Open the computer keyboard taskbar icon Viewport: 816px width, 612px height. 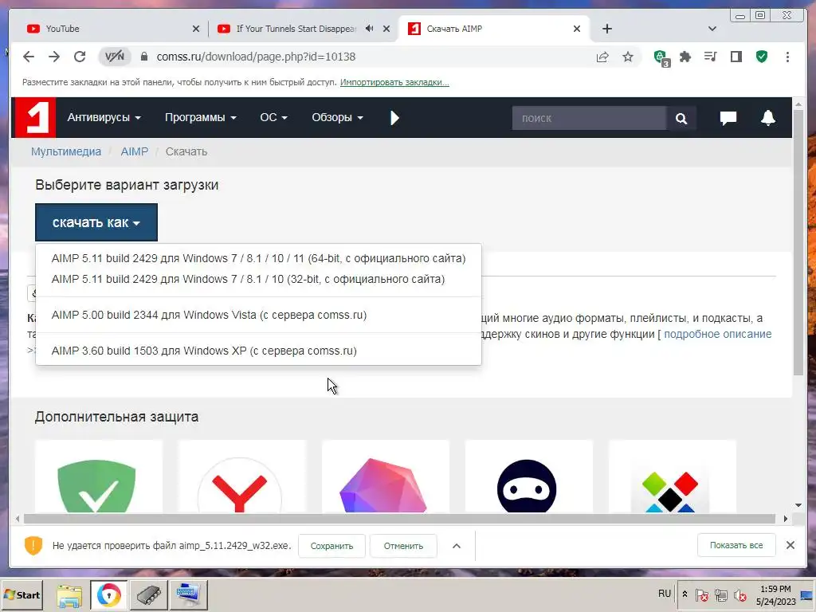tap(188, 595)
